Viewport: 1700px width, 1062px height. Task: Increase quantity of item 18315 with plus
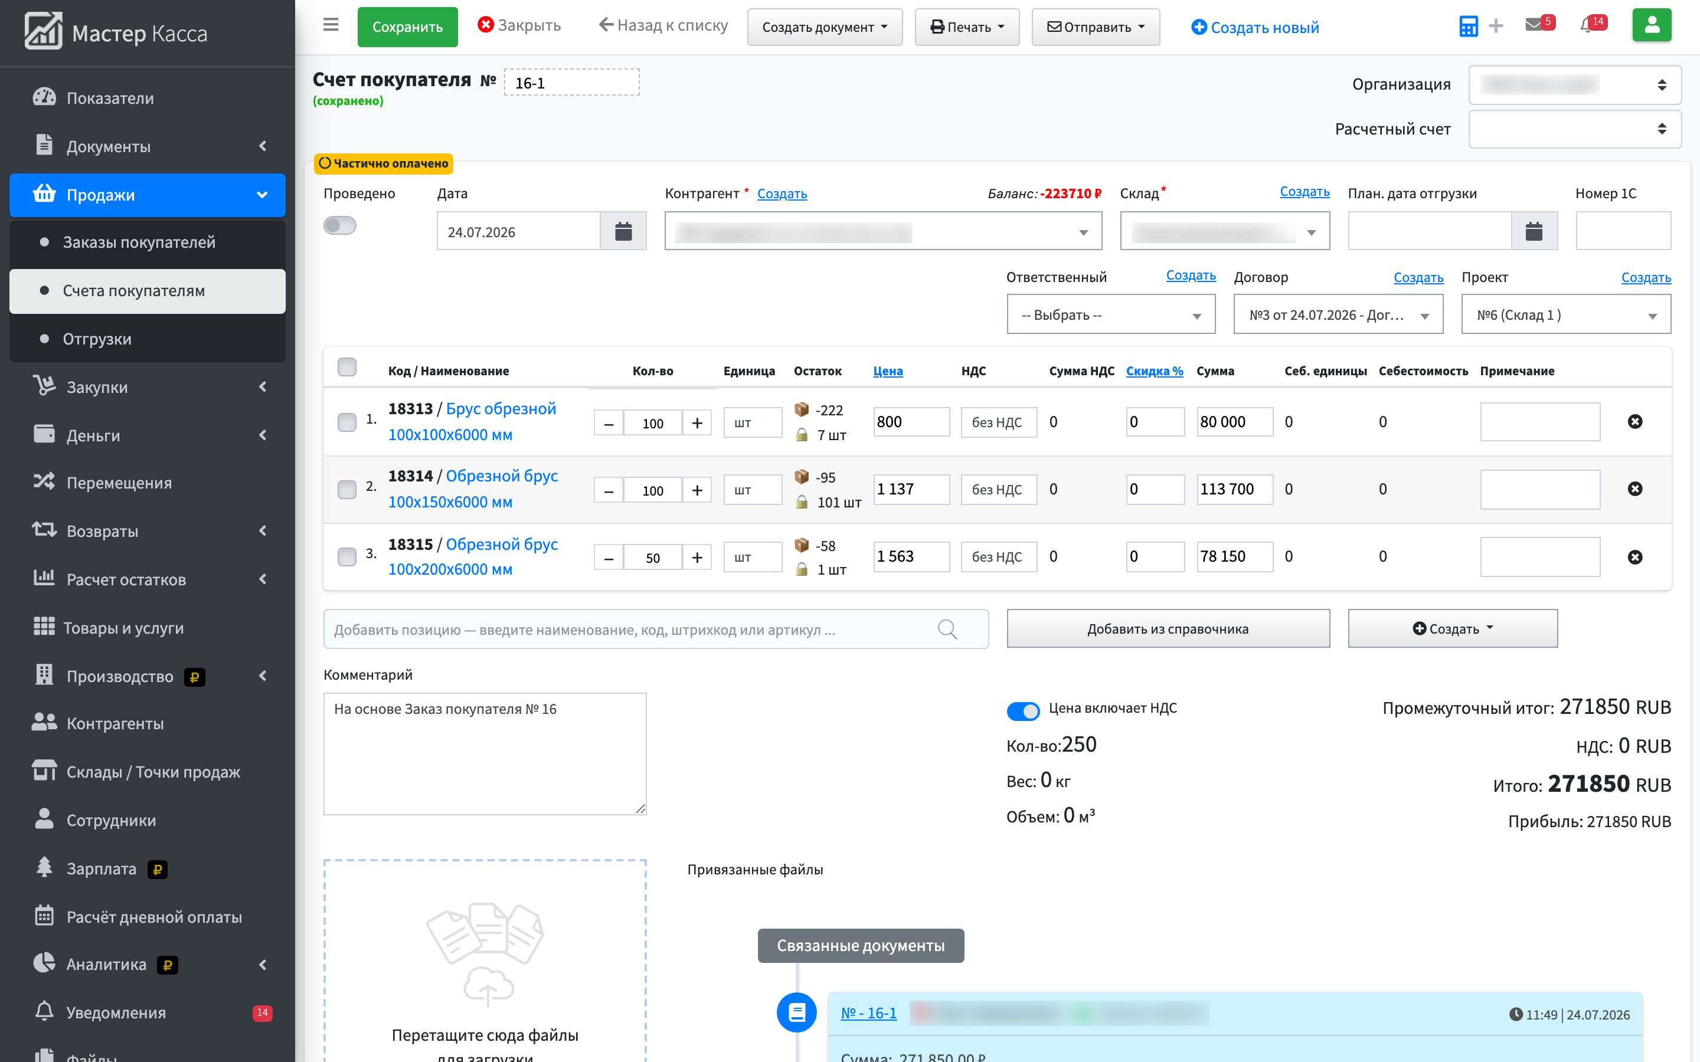click(697, 558)
